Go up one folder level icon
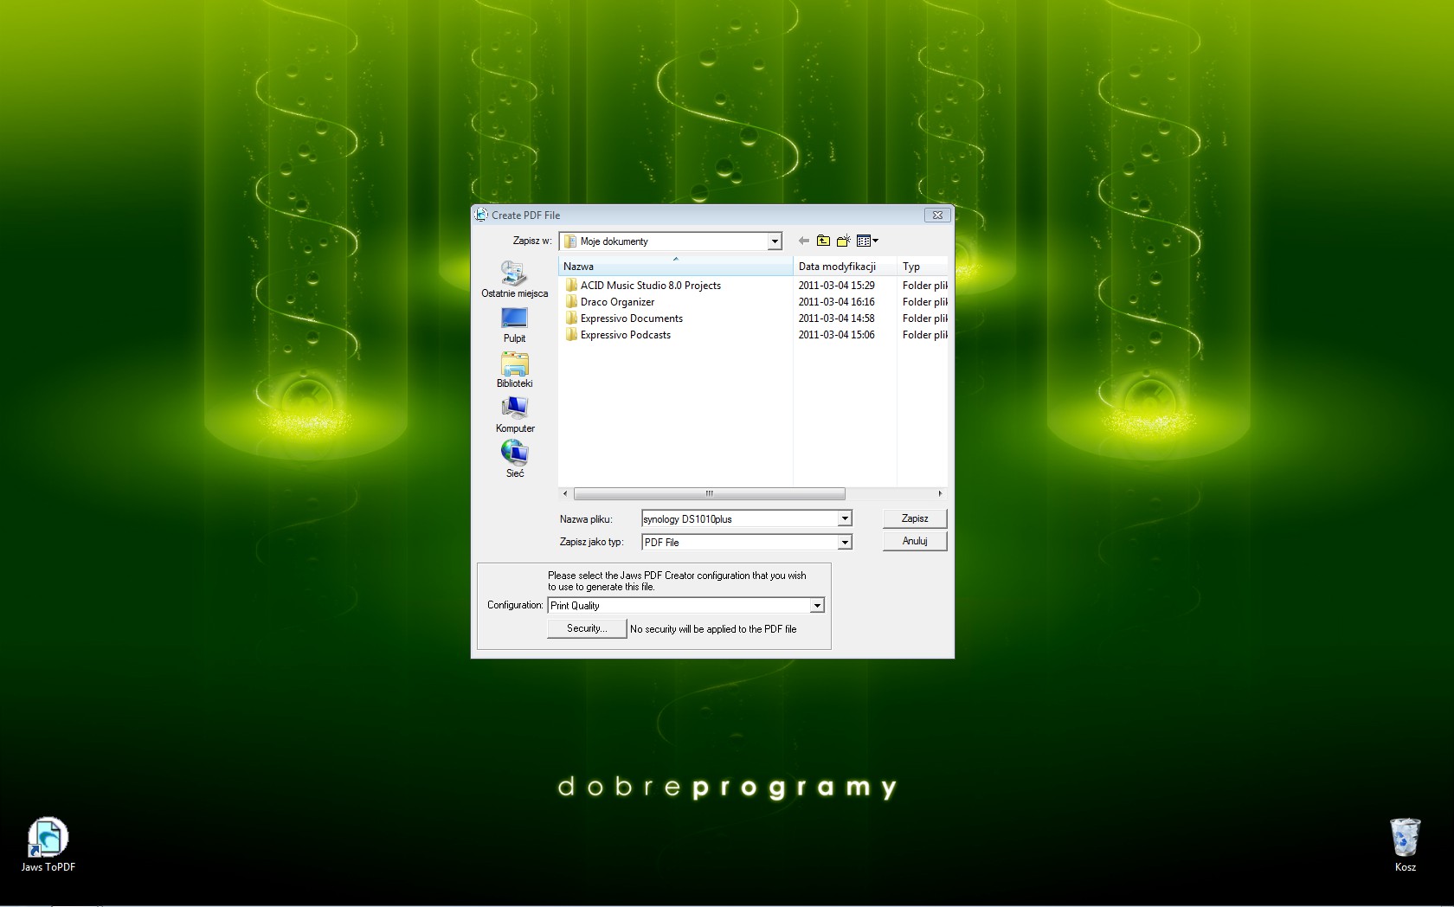1454x907 pixels. [x=823, y=241]
